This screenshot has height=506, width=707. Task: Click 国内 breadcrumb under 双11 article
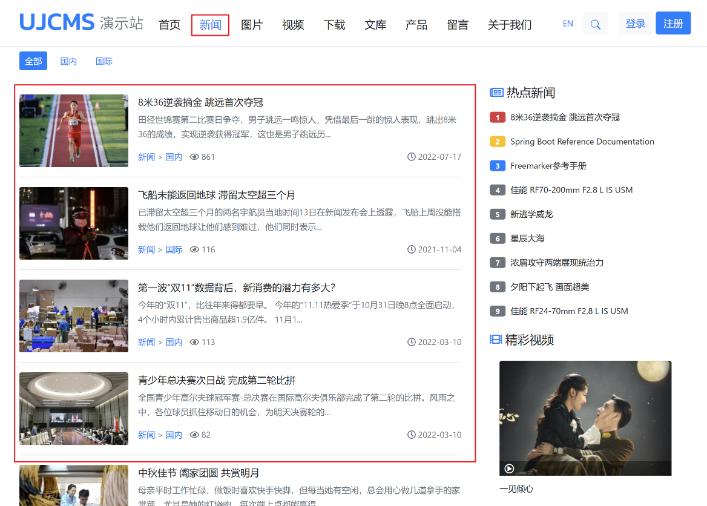coord(174,343)
